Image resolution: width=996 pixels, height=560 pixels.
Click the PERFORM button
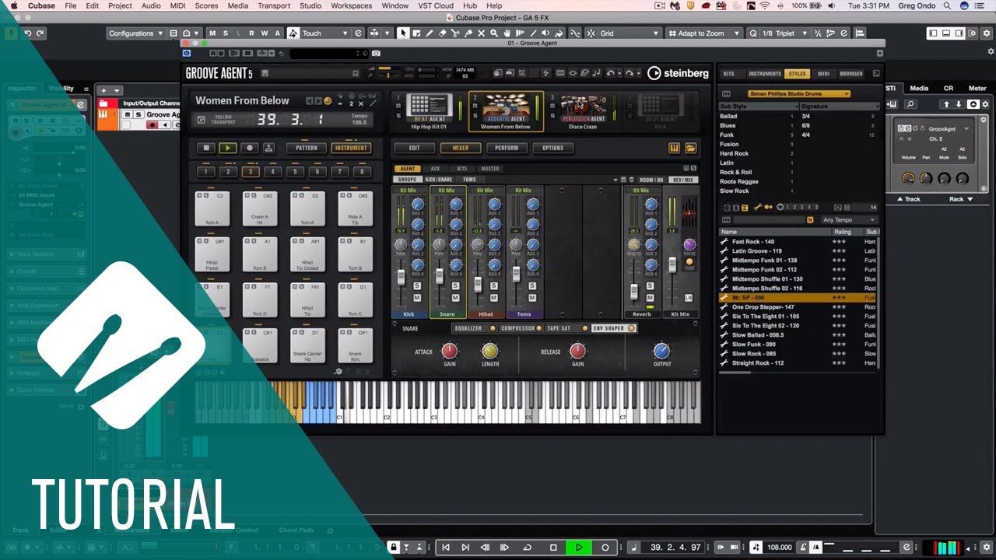[x=507, y=148]
